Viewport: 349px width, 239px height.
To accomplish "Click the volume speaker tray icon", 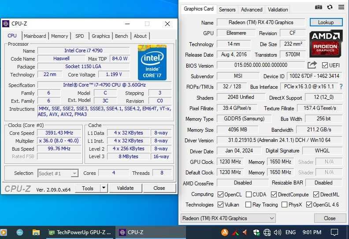I will point(278,232).
